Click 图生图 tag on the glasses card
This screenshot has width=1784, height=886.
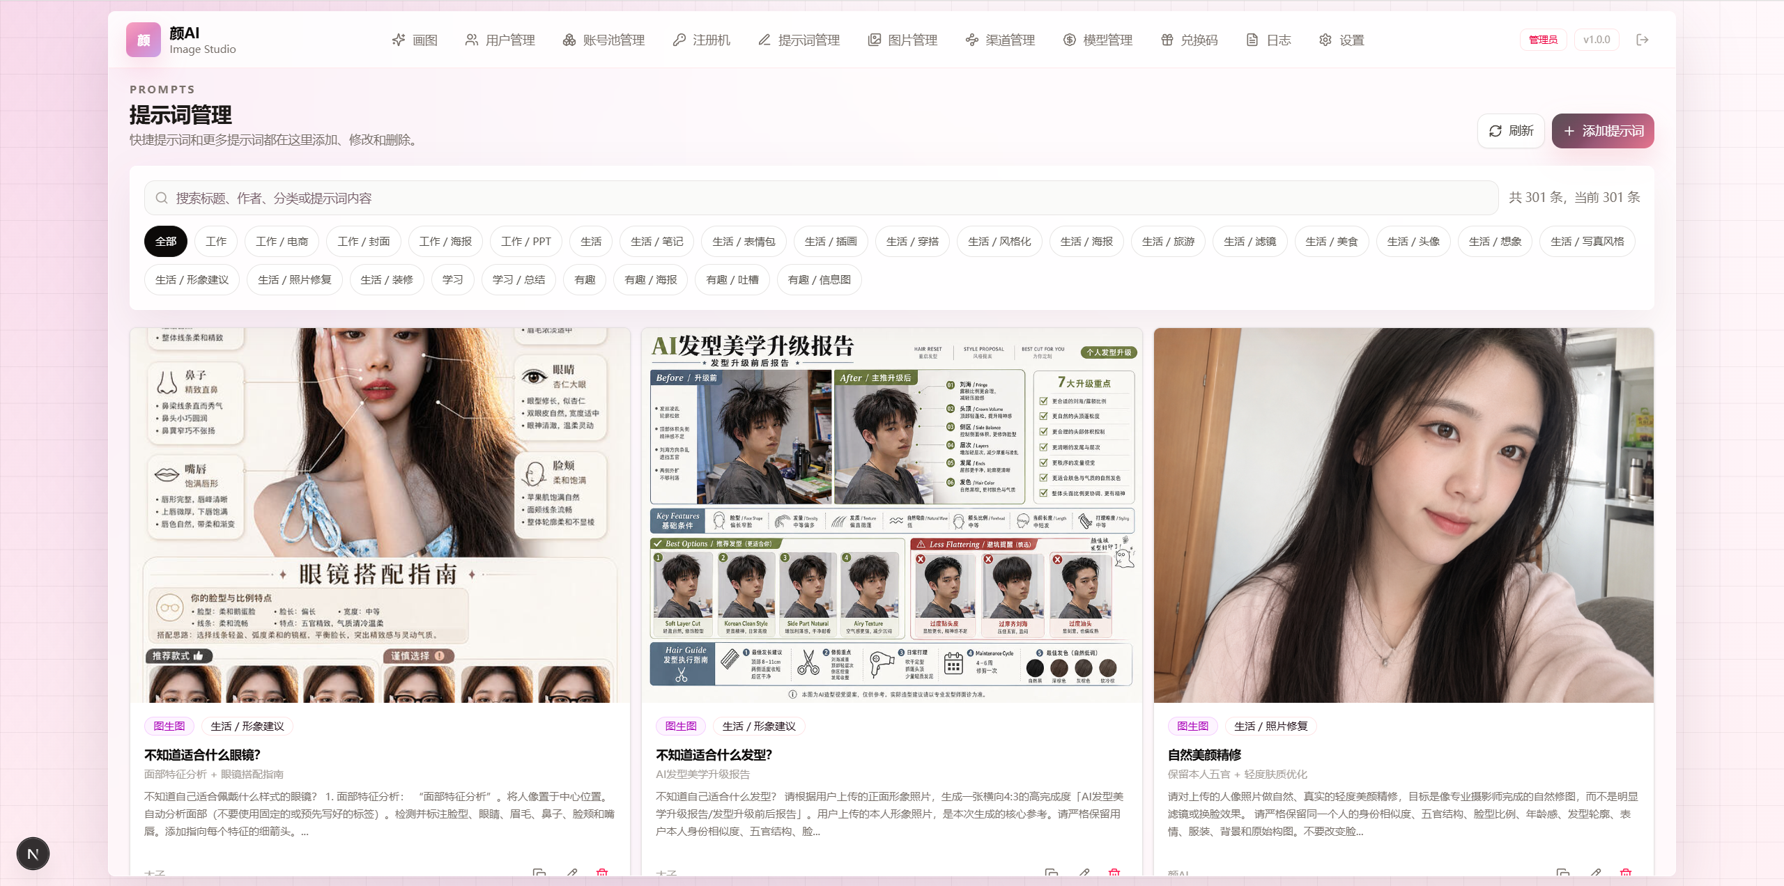[x=169, y=726]
